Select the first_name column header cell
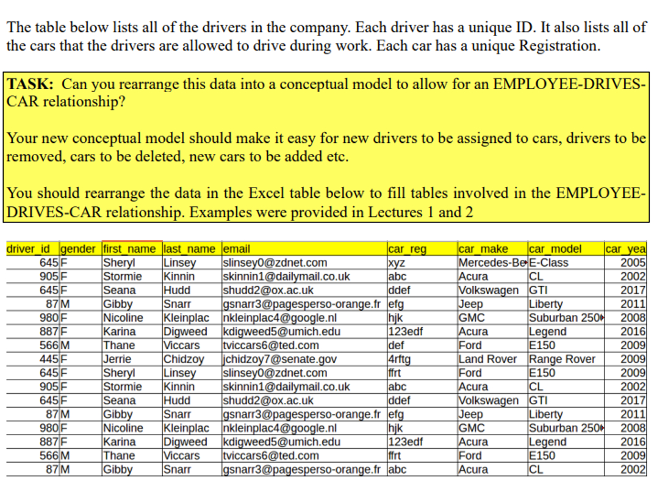Viewport: 654px width, 478px height. coord(128,248)
